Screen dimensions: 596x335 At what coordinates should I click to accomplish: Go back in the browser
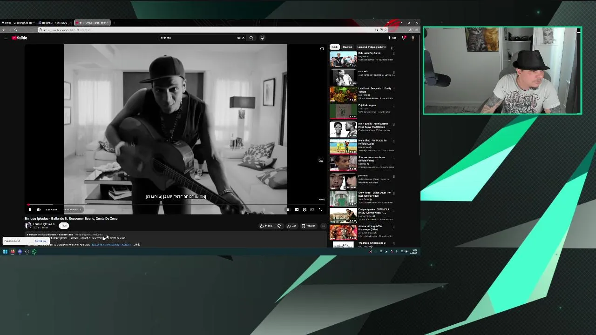3,30
